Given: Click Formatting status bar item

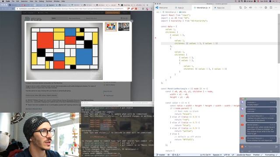Looking at the screenshot, I should click(271, 155).
